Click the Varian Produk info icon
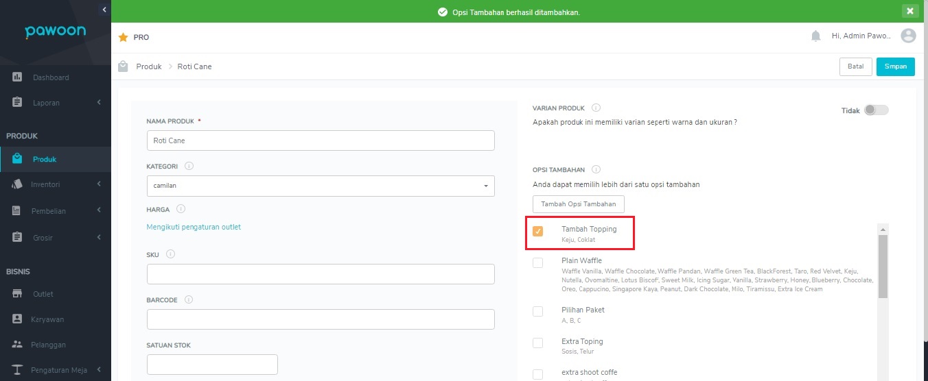This screenshot has height=381, width=928. 596,108
